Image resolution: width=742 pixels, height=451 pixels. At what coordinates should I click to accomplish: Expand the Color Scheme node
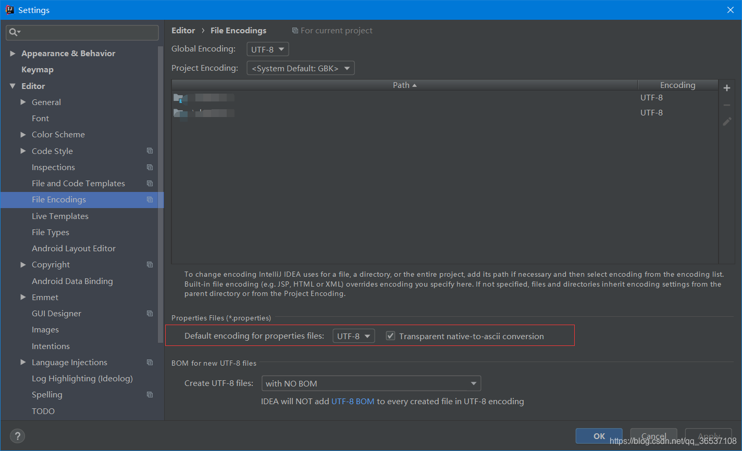coord(23,134)
